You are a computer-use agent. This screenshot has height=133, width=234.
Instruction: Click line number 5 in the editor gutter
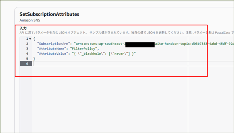[x=27, y=59]
